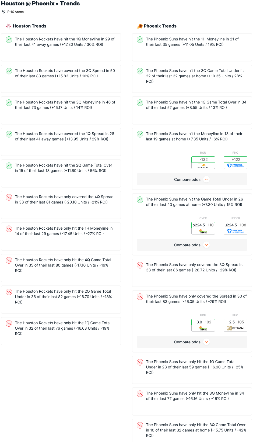Expand Compare odds under Suns Moneyline trend

click(x=192, y=179)
